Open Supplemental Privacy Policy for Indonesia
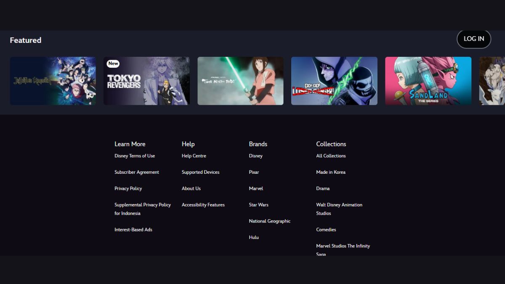505x284 pixels. pyautogui.click(x=143, y=209)
